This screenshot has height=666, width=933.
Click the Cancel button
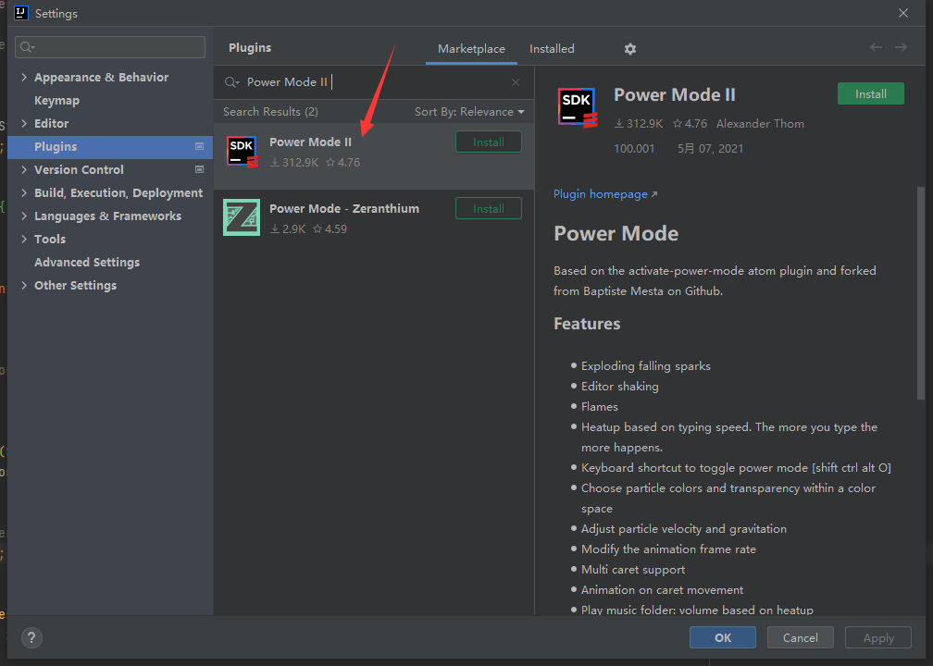(801, 637)
